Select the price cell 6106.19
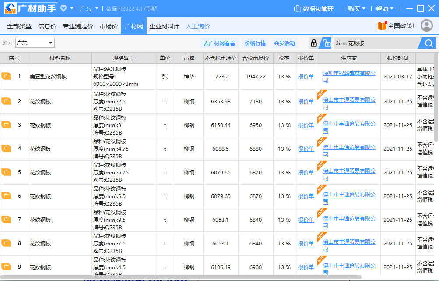 coord(221,267)
